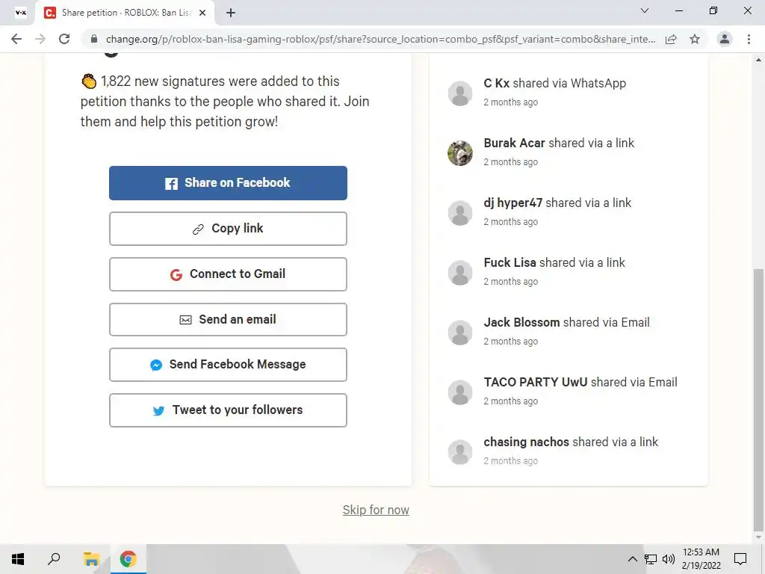Select the Share petition ROBLOX tab
This screenshot has width=765, height=574.
[x=125, y=13]
